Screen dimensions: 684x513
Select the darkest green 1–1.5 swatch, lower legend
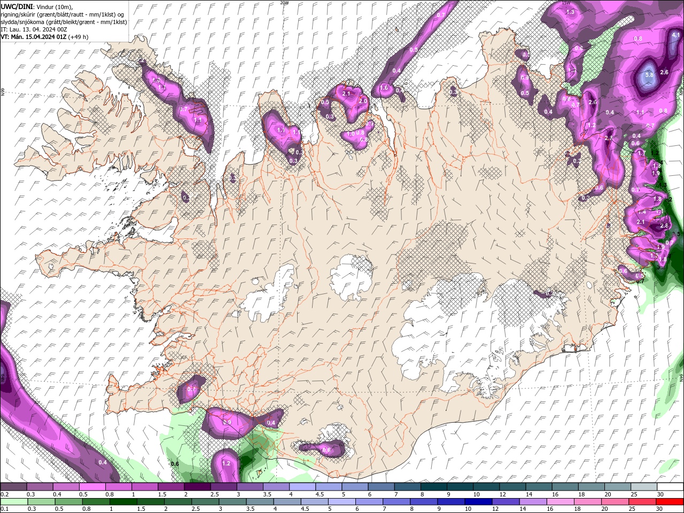pyautogui.click(x=123, y=502)
